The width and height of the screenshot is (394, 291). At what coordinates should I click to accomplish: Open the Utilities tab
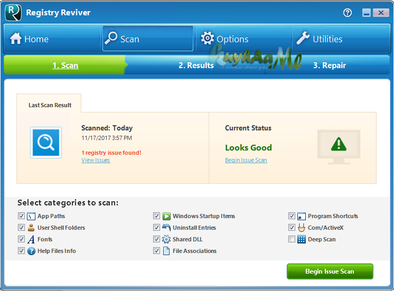tap(341, 39)
